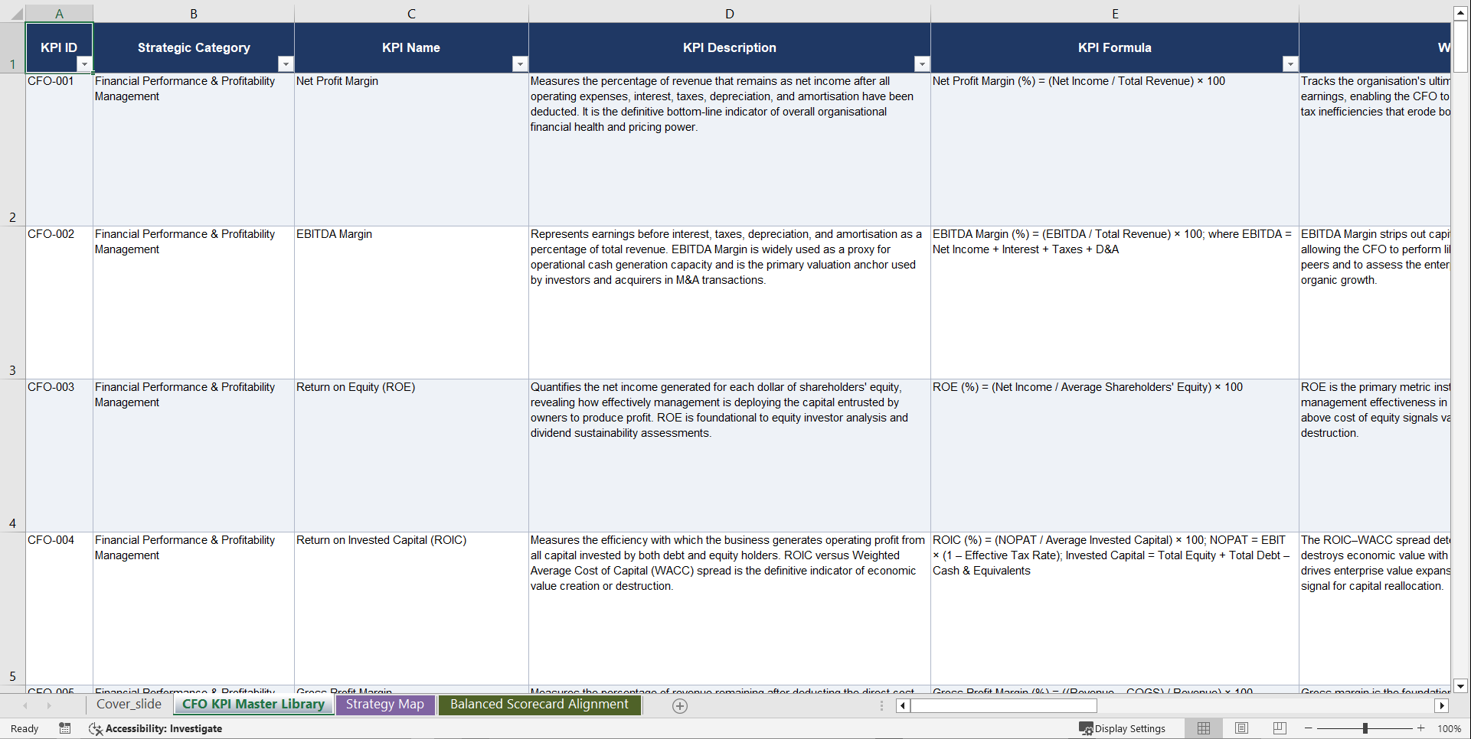Select column C header
The width and height of the screenshot is (1471, 739).
point(411,14)
